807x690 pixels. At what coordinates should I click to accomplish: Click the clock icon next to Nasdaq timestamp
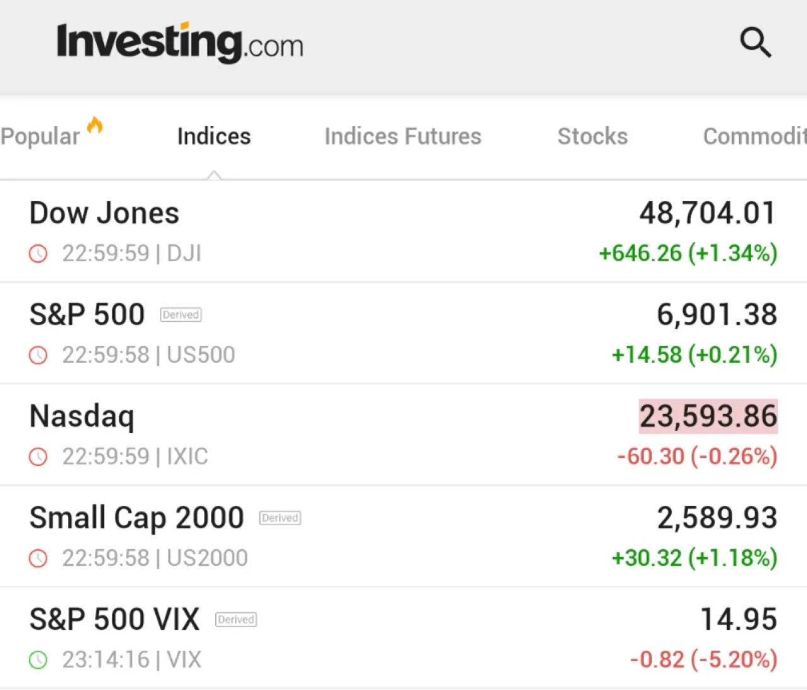point(38,456)
